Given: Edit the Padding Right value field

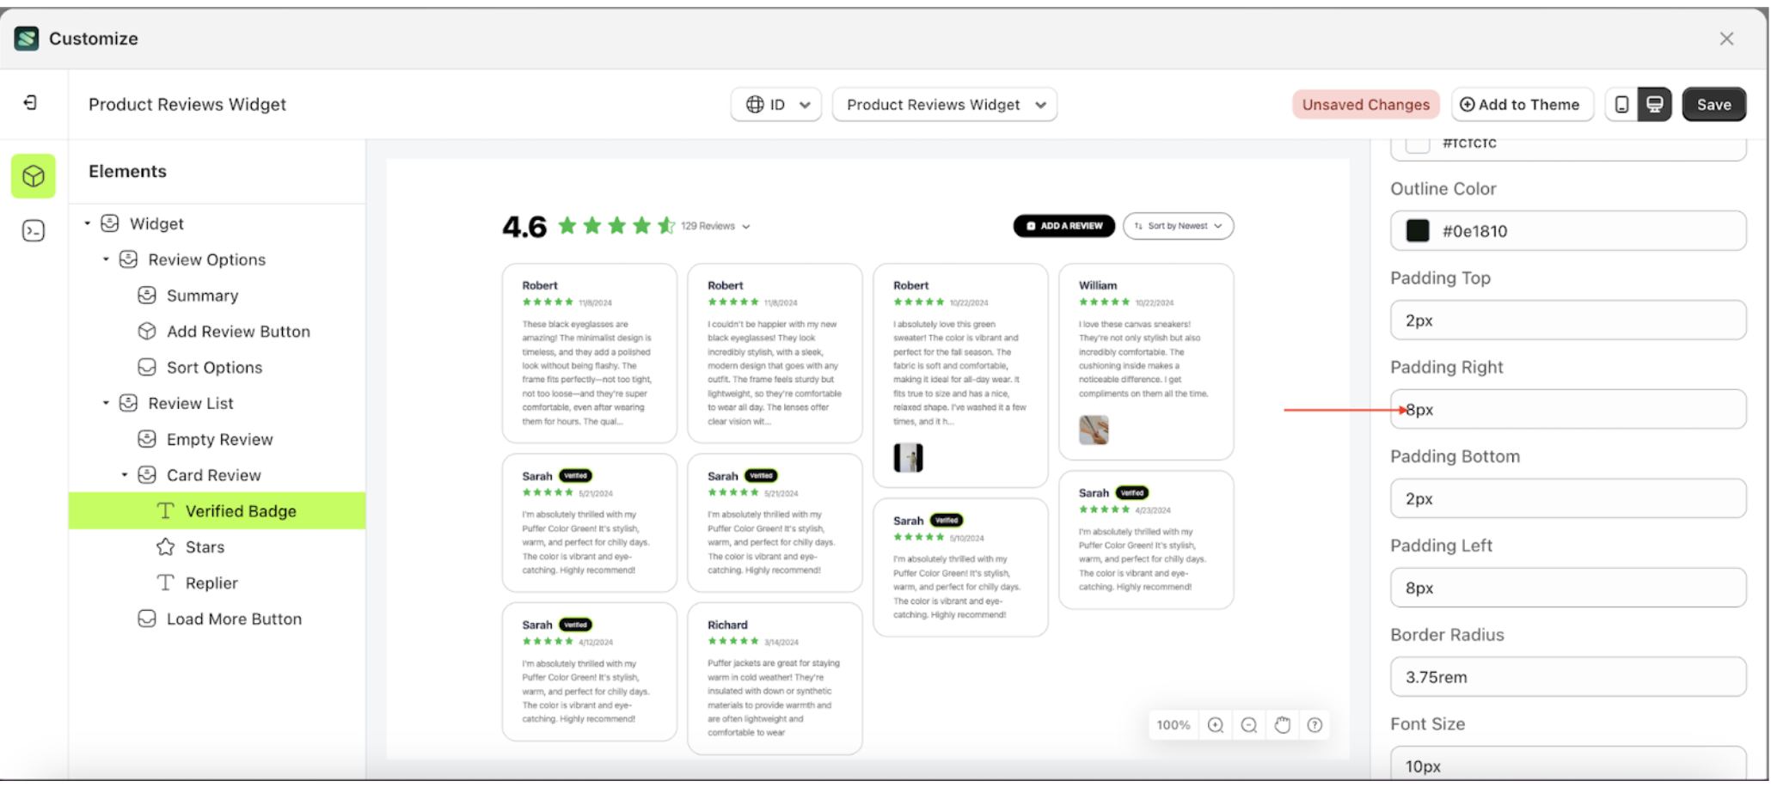Looking at the screenshot, I should point(1566,409).
